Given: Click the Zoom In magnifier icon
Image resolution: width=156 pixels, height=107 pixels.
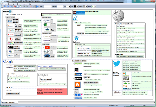Looking at the screenshot, I should click(24, 7).
